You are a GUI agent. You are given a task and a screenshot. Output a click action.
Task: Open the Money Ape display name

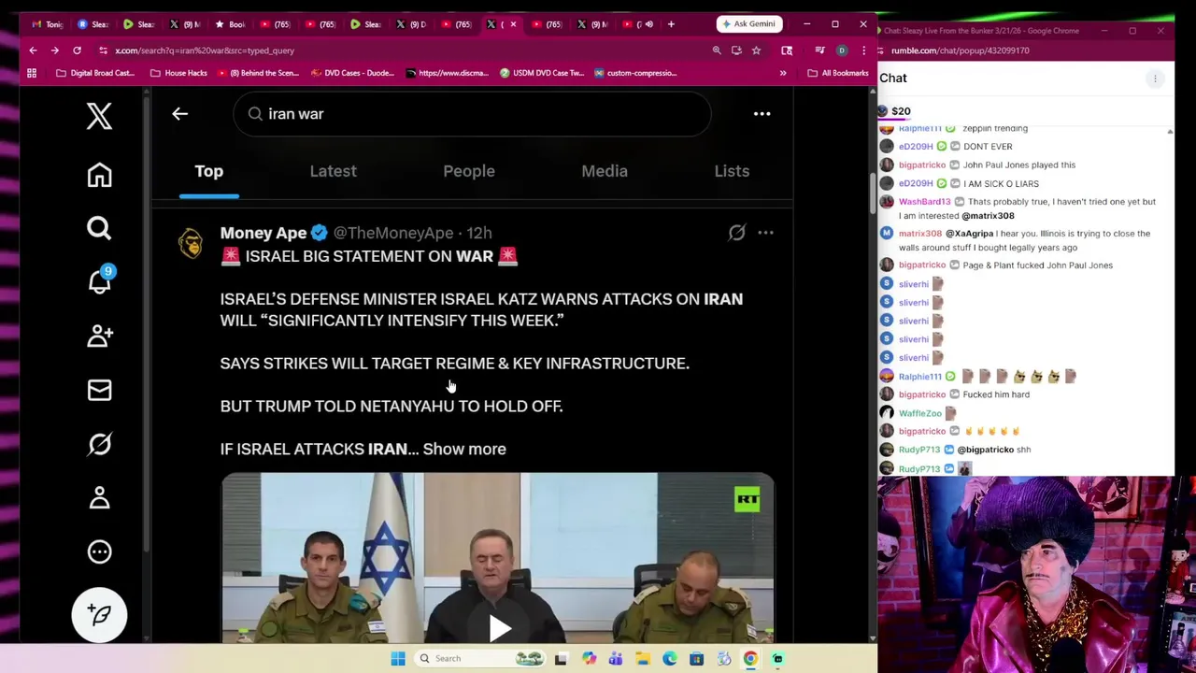click(x=263, y=233)
